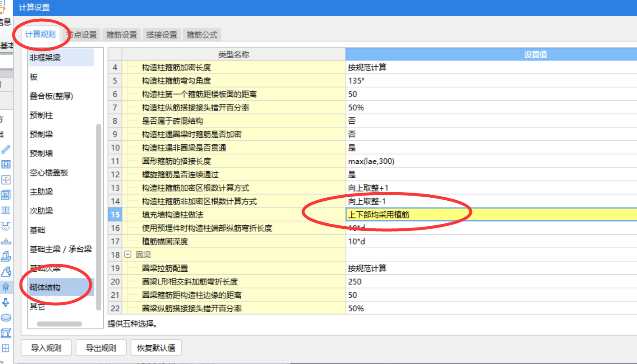Click the 使用预埋件时构造柱端部纵筋弯折长度 row name
Image resolution: width=637 pixels, height=364 pixels.
click(x=234, y=228)
